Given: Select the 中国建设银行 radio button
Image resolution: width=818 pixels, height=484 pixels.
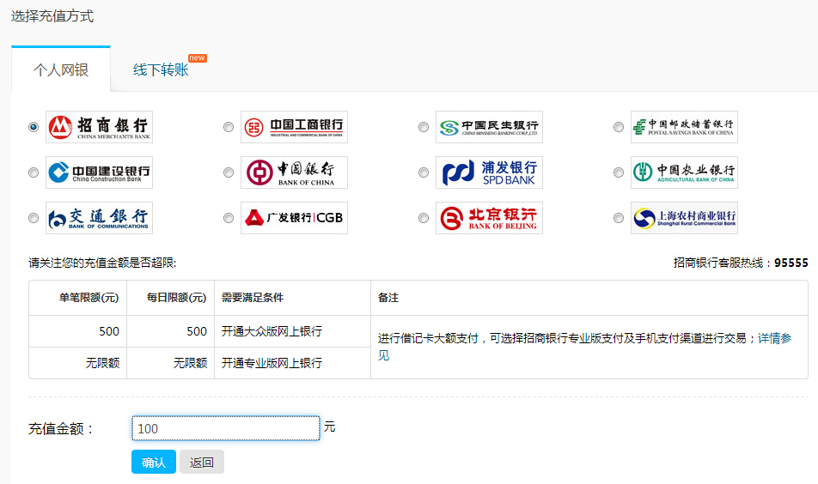Looking at the screenshot, I should (34, 172).
